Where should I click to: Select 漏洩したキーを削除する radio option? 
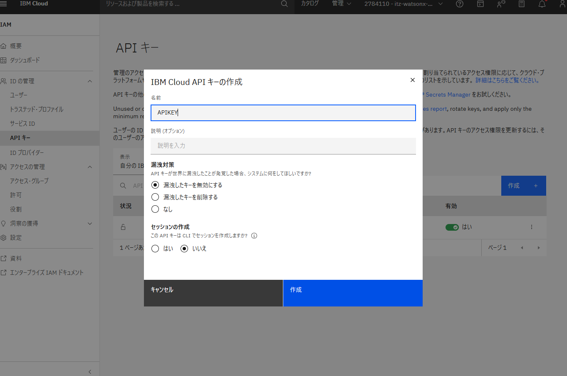155,197
